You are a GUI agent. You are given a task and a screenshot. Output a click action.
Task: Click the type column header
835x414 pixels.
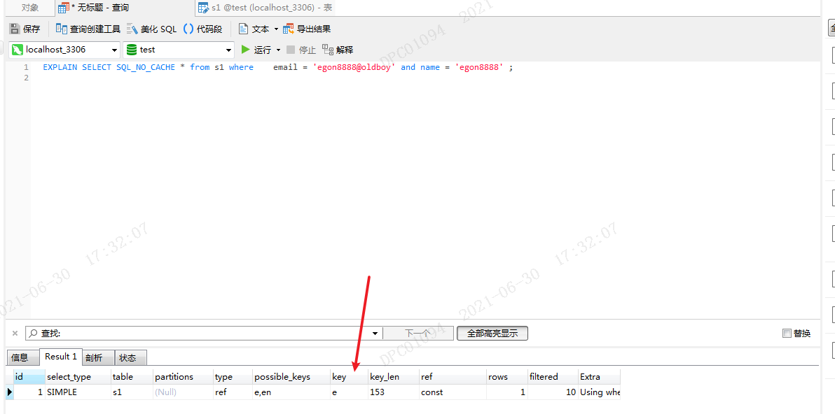pyautogui.click(x=233, y=377)
